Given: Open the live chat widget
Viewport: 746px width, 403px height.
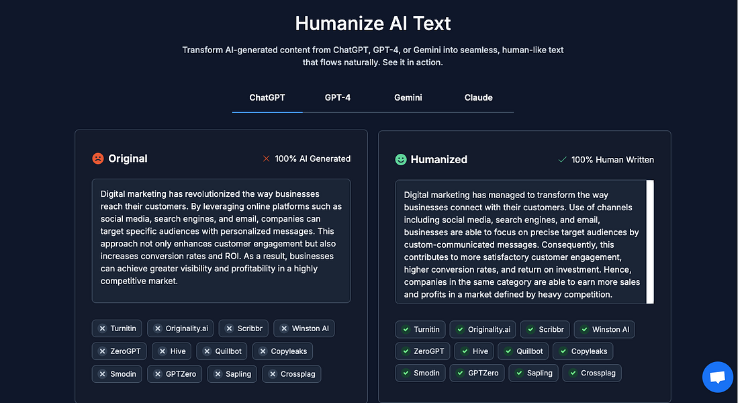Looking at the screenshot, I should point(717,377).
